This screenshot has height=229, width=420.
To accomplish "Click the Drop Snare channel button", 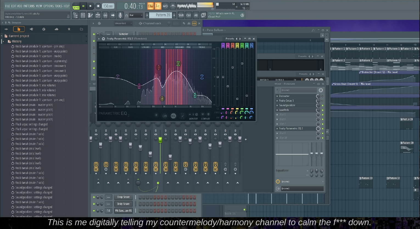I will pyautogui.click(x=124, y=197).
